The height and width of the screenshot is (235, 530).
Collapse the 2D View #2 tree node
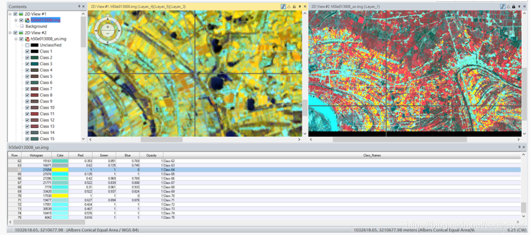(9, 32)
